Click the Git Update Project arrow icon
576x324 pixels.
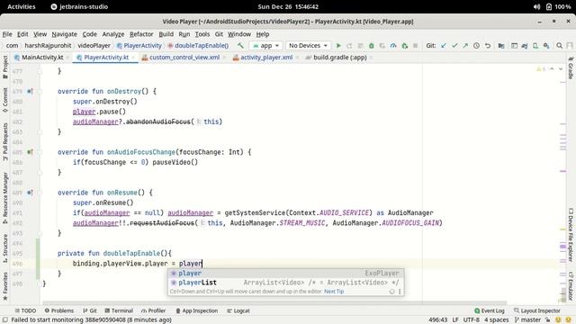[x=444, y=46]
